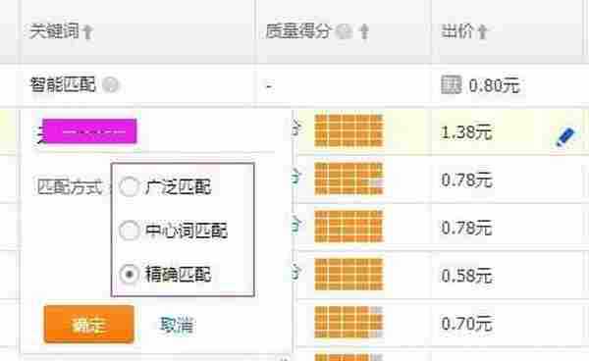
Task: Edit the 1.38元 bid with pencil icon
Action: 565,136
